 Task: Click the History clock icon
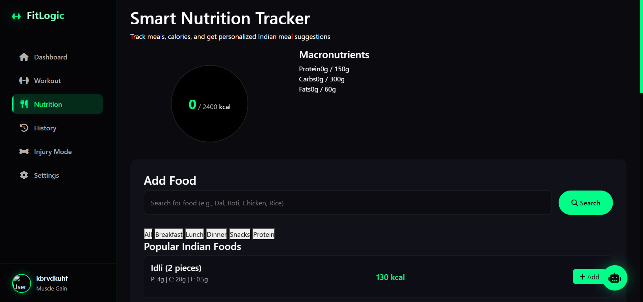click(x=24, y=128)
